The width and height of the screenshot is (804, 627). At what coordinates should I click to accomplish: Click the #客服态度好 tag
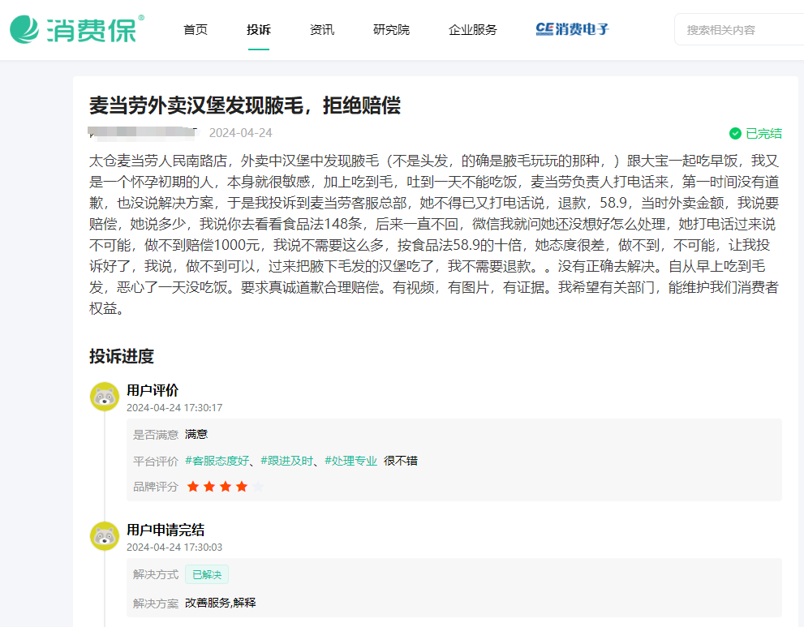point(217,461)
